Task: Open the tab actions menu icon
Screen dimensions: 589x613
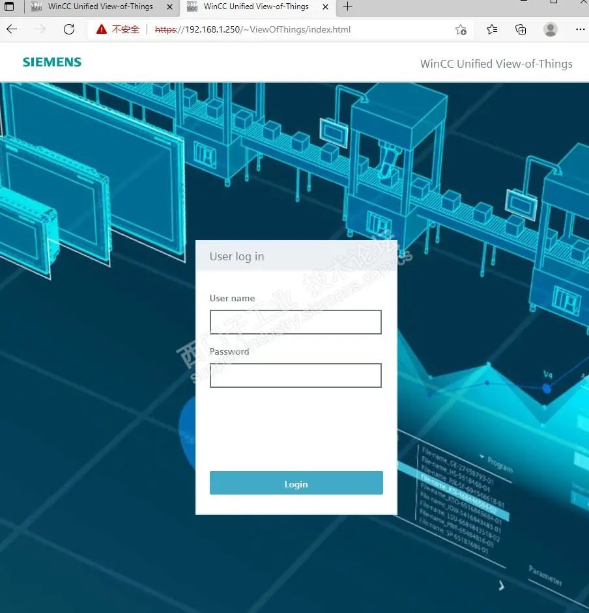Action: coord(10,7)
